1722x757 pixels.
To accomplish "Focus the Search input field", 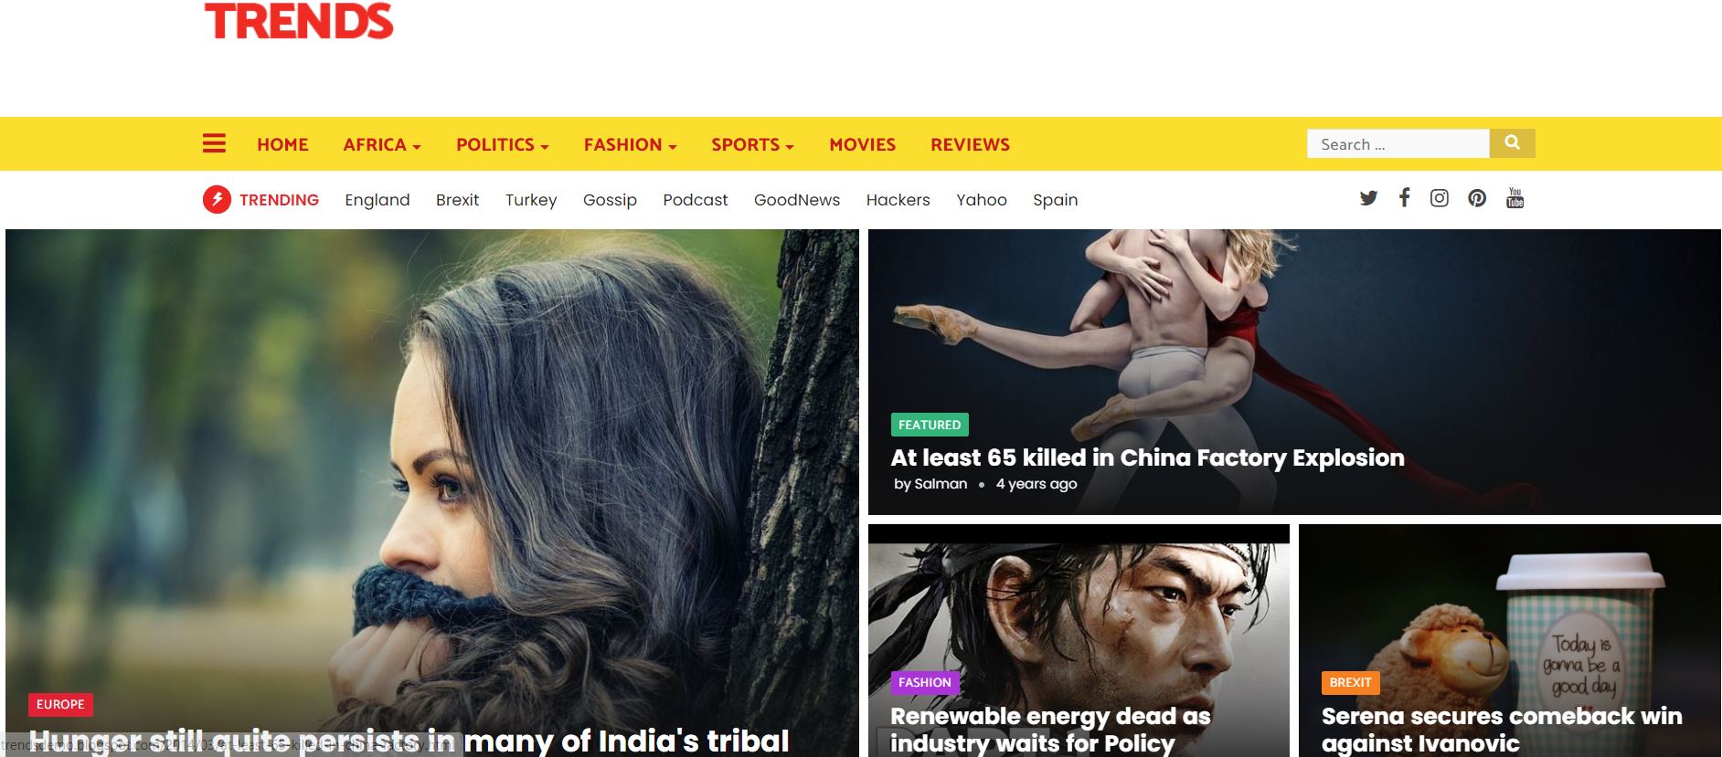I will pos(1398,143).
